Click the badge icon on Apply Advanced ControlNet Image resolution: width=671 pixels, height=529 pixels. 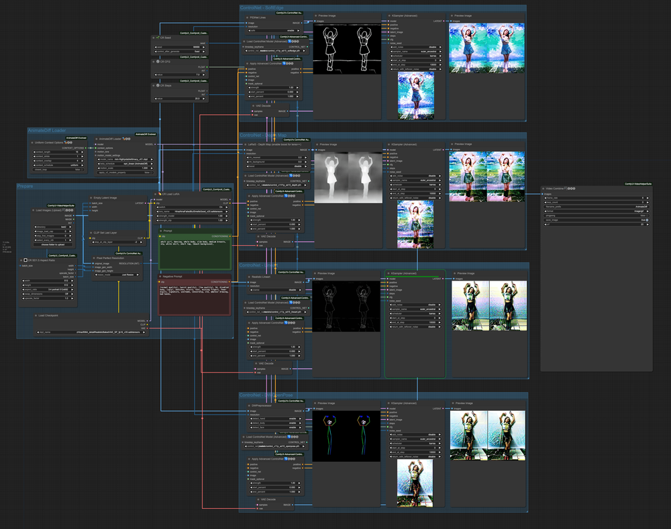[x=285, y=63]
